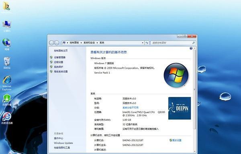Go back with the Back arrow button
241x154 pixels.
point(51,43)
